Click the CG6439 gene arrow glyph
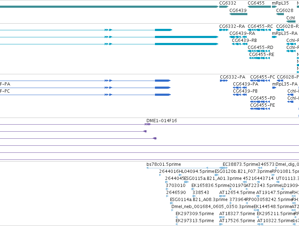The width and height of the screenshot is (299, 226). tap(238, 14)
